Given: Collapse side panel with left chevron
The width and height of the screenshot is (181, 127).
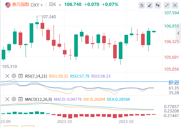Looking at the screenshot, I should (178, 33).
